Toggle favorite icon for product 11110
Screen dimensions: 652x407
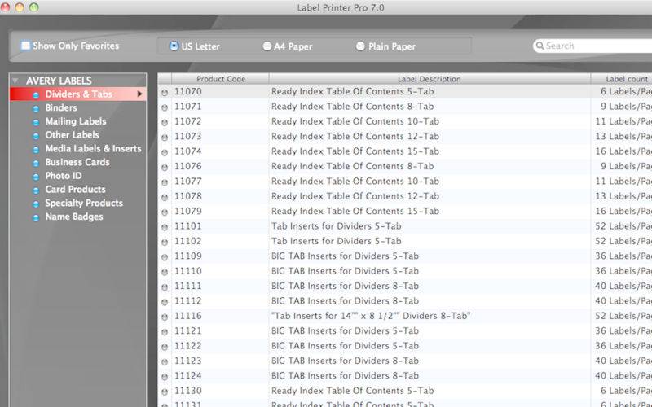click(165, 272)
